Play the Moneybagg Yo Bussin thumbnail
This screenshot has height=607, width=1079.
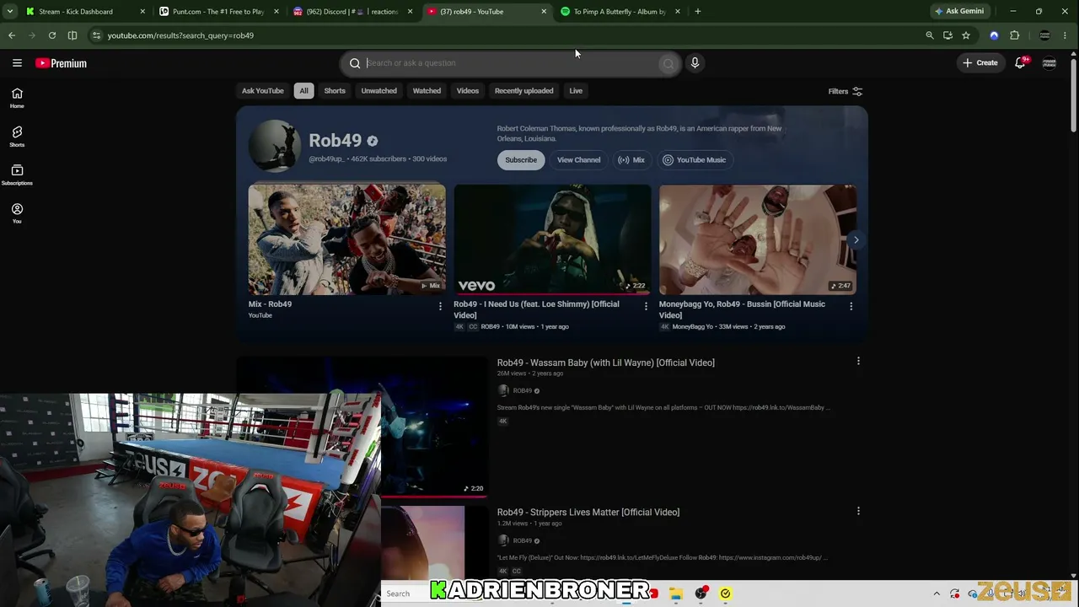point(758,239)
